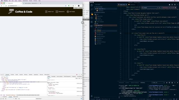Open the Search view in VS Code activity bar
This screenshot has width=179, height=100.
click(91, 9)
